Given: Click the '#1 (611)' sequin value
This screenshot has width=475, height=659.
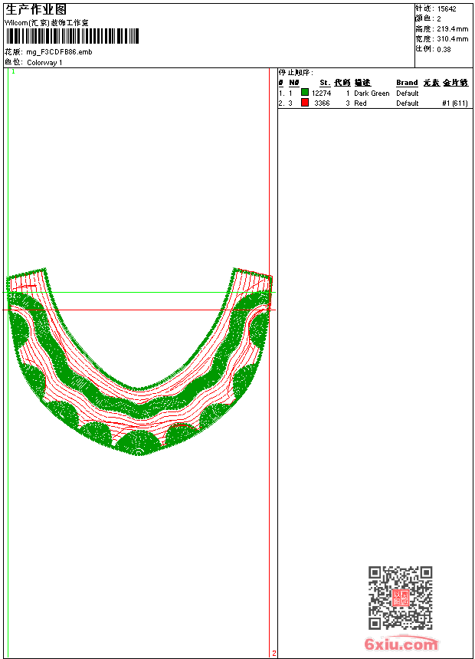Looking at the screenshot, I should tap(455, 103).
